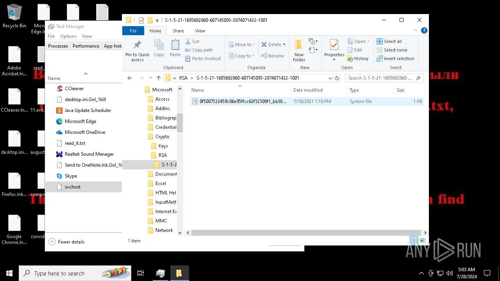Click the taskbar search box
Viewport: 500px width, 281px height.
coord(75,273)
